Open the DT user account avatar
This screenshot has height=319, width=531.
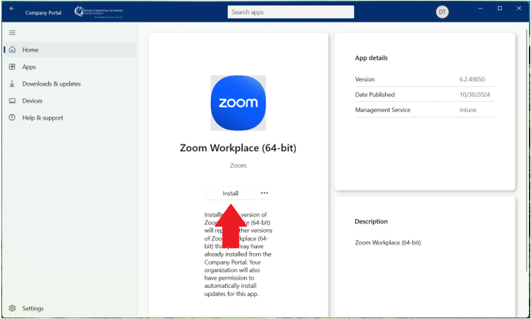click(x=442, y=12)
